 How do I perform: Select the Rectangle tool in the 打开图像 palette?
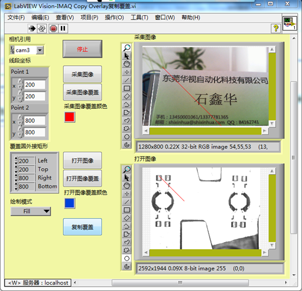pyautogui.click(x=126, y=210)
